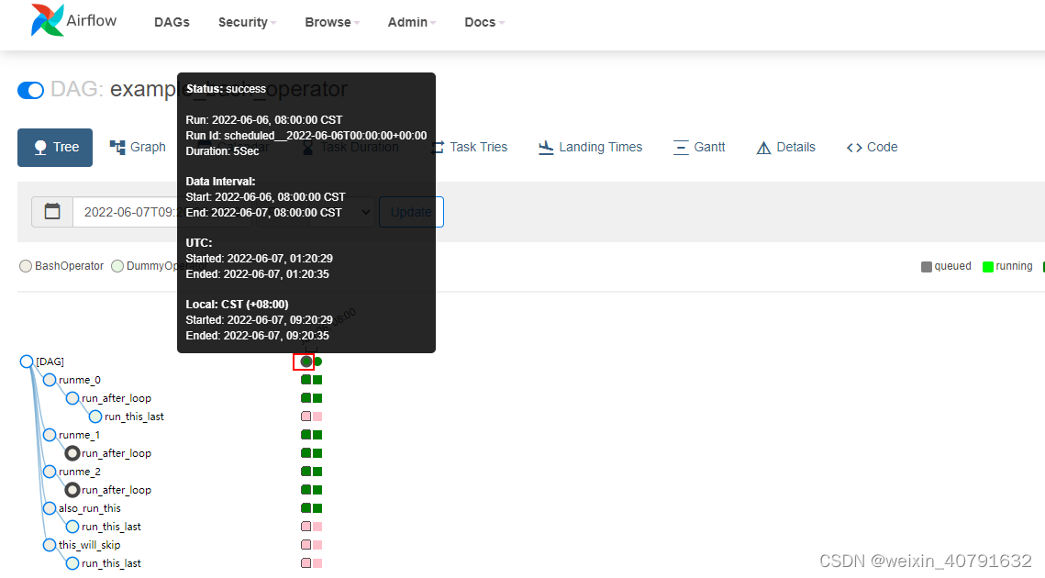Click runme_0 task square for later run

tap(317, 380)
